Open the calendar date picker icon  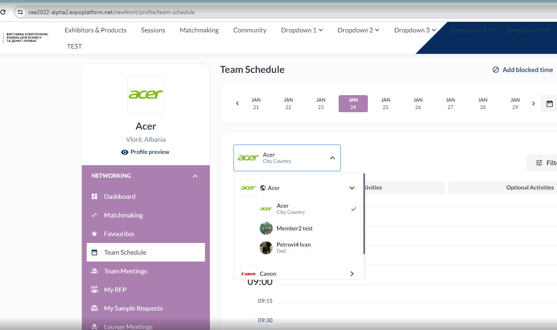click(549, 104)
